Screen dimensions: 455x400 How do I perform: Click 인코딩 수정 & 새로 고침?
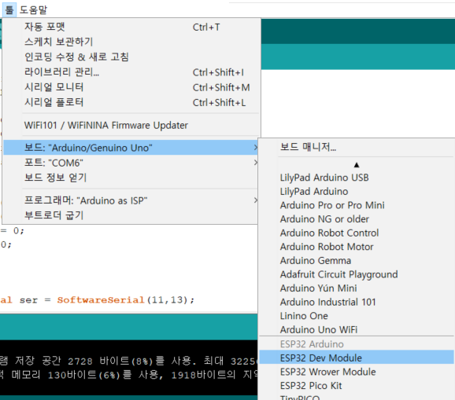click(x=131, y=57)
